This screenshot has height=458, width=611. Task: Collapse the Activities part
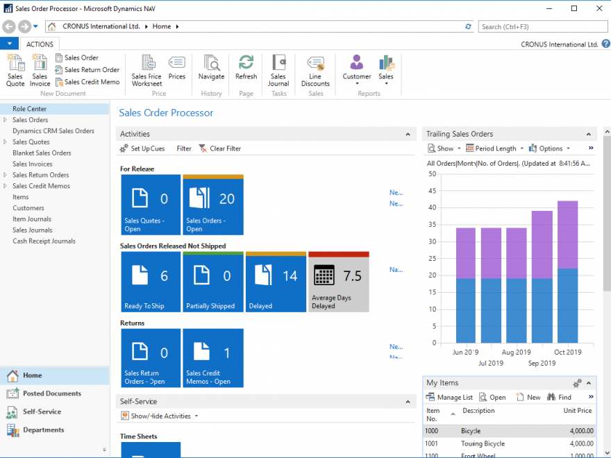408,134
